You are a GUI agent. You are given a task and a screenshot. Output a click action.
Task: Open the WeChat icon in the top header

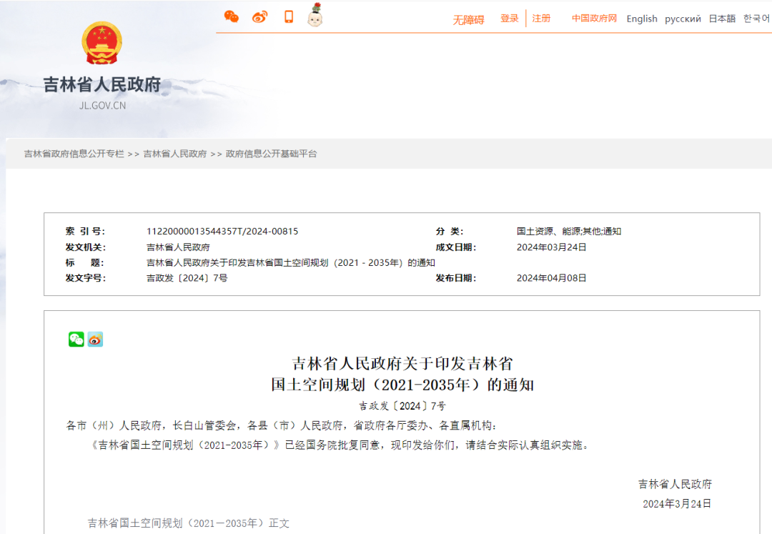click(230, 15)
